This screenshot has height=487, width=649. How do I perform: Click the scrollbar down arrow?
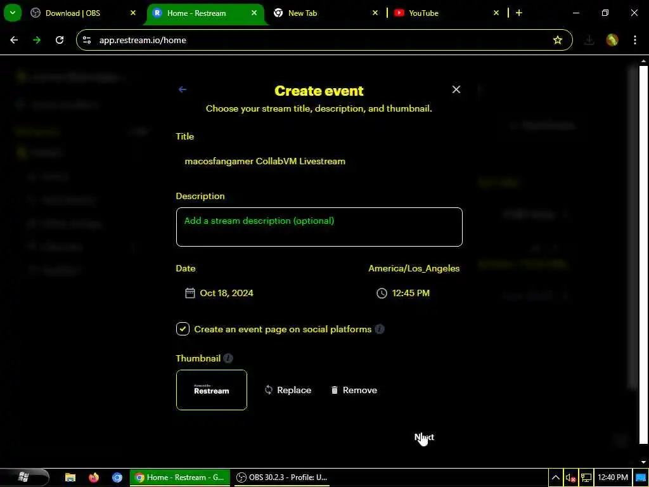(643, 462)
